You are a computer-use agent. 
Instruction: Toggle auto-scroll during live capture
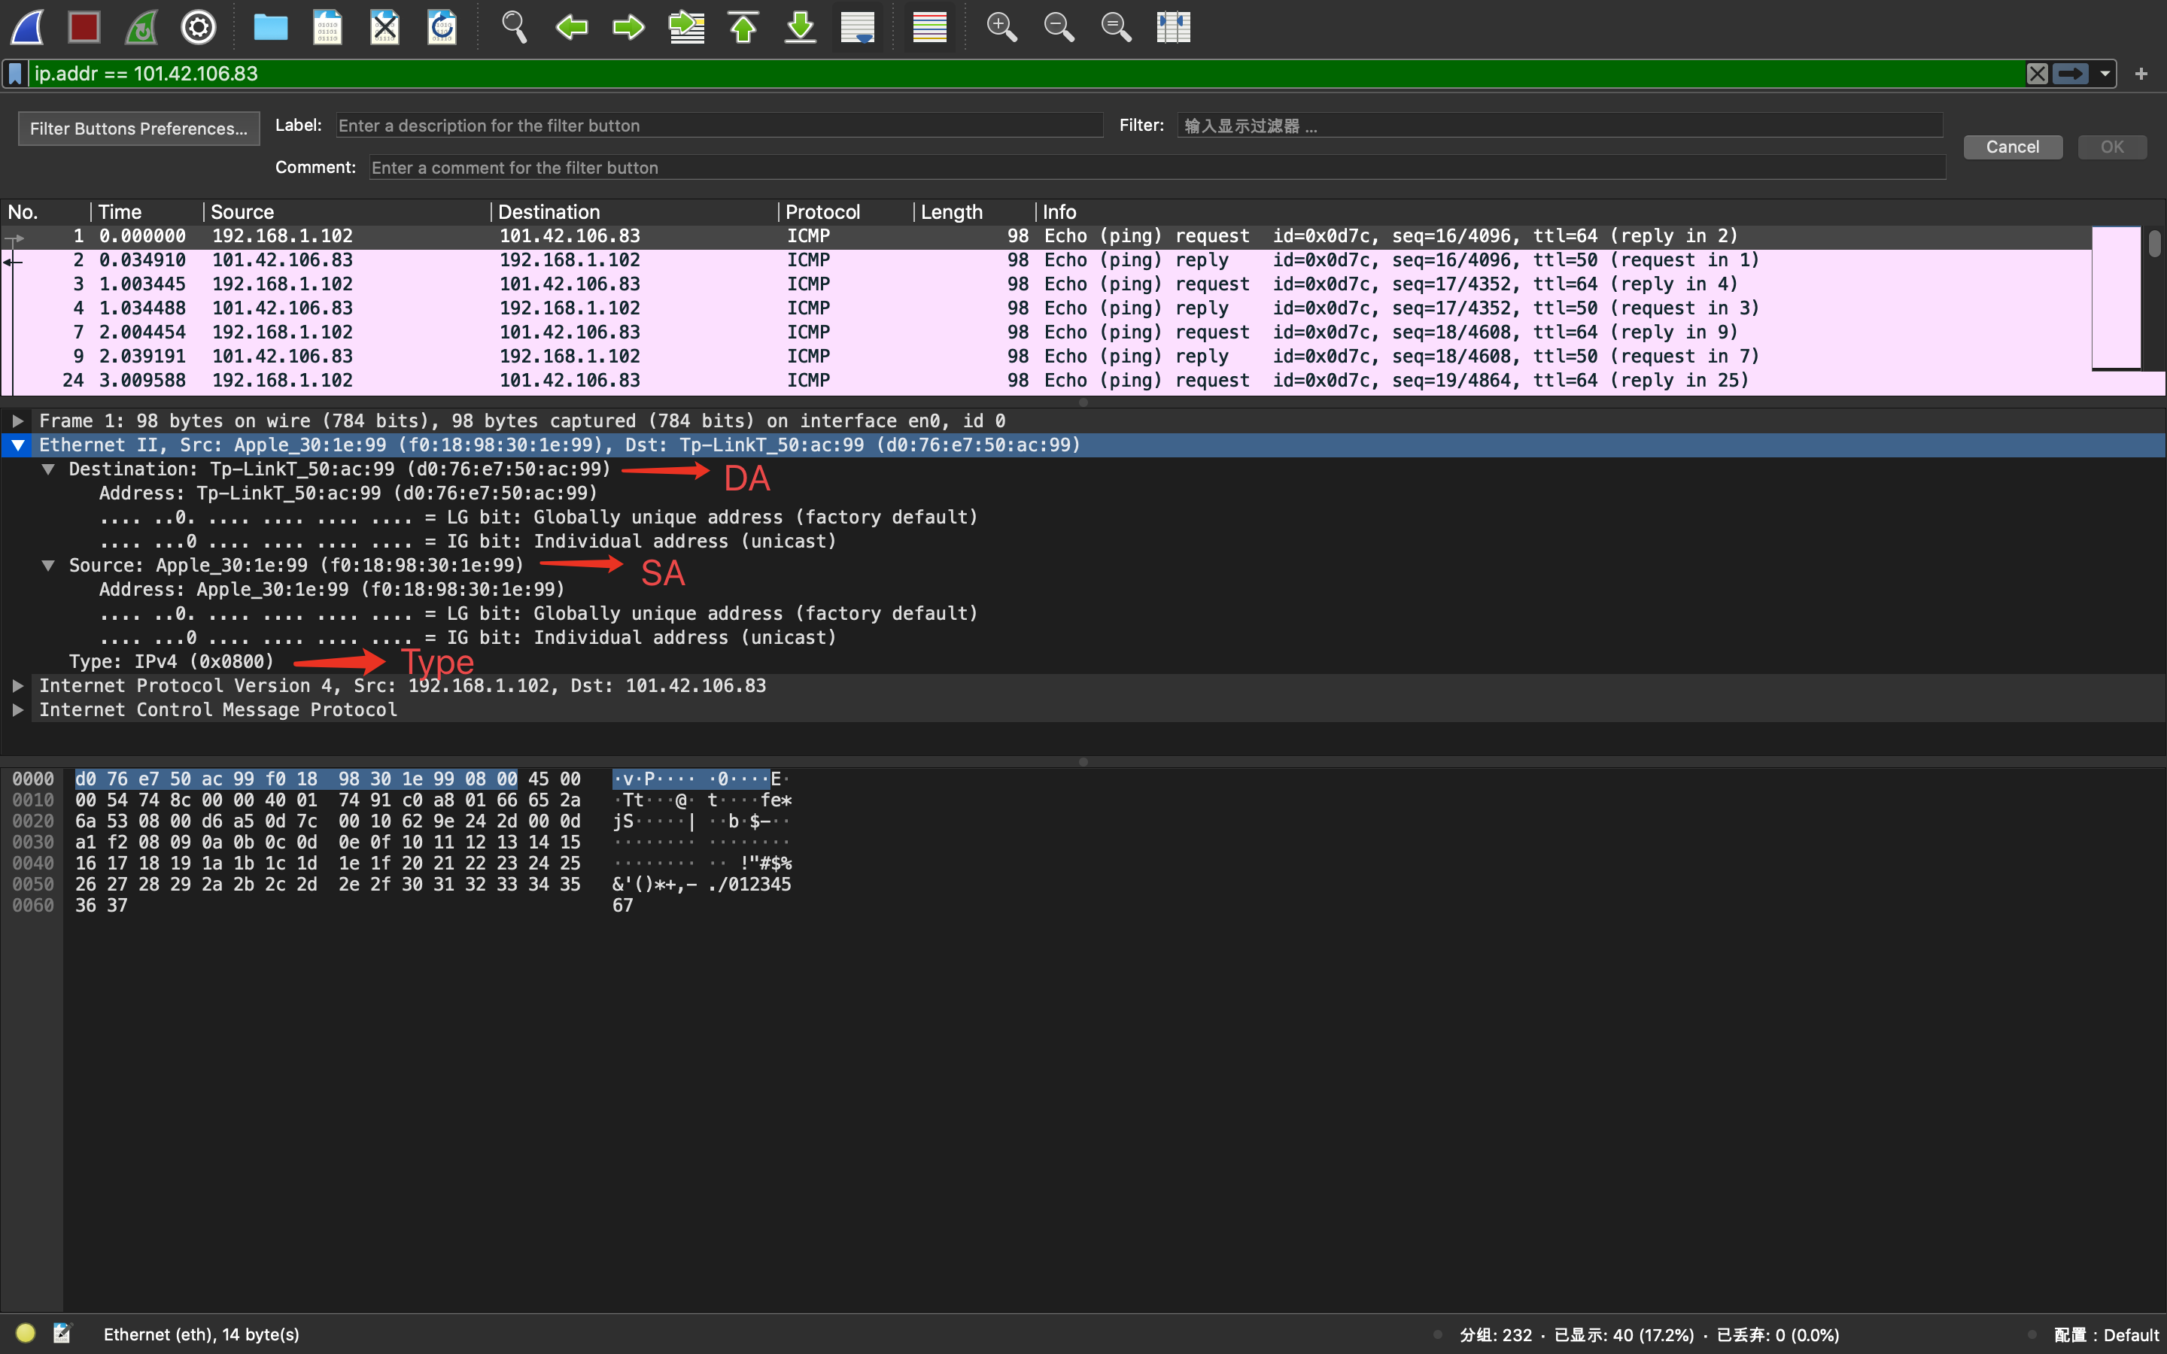coord(858,27)
